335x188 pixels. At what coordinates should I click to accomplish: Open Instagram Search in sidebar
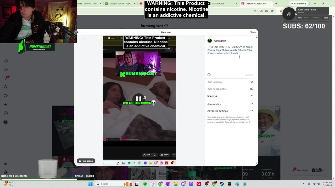[6, 87]
